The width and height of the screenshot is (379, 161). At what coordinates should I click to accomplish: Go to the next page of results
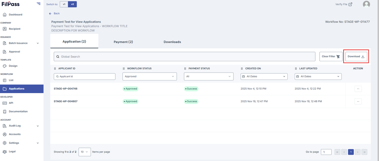coord(358,152)
